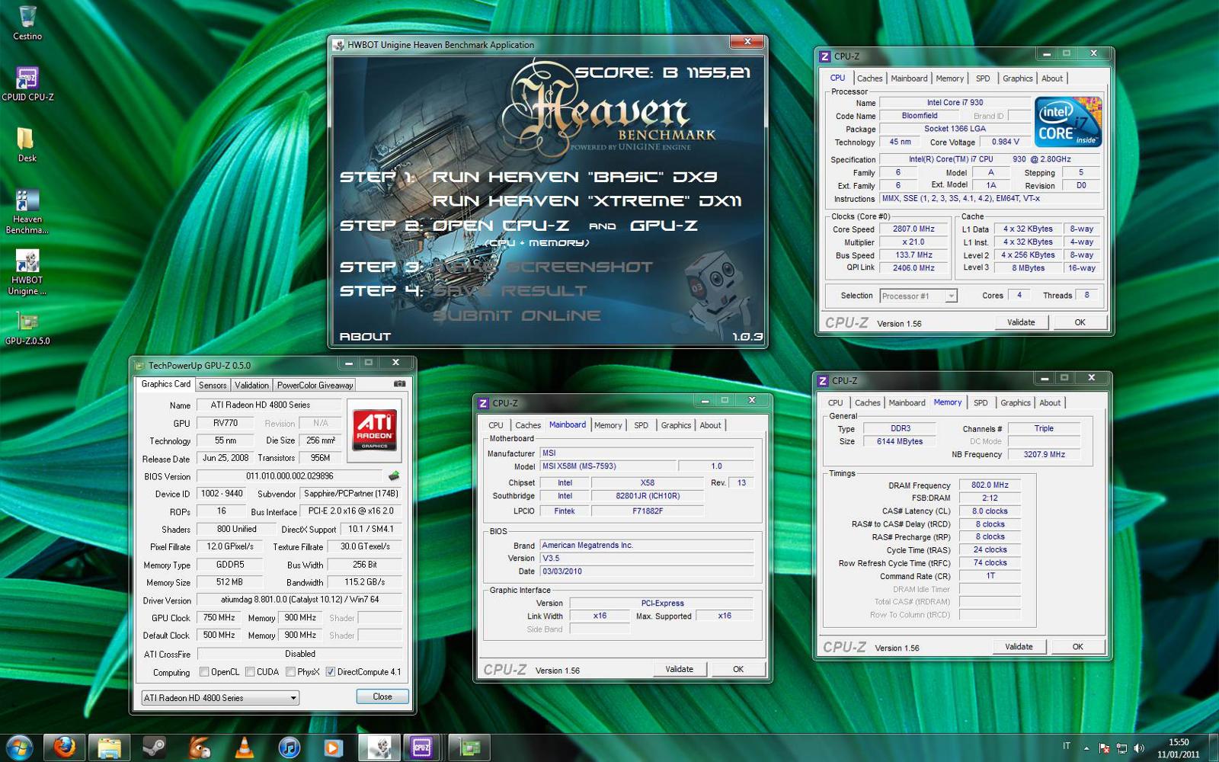Show hidden tray icons arrow
This screenshot has width=1219, height=762.
point(1086,748)
